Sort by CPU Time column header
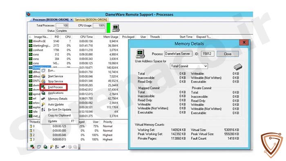Screen dimensions: 286x161 coord(87,37)
